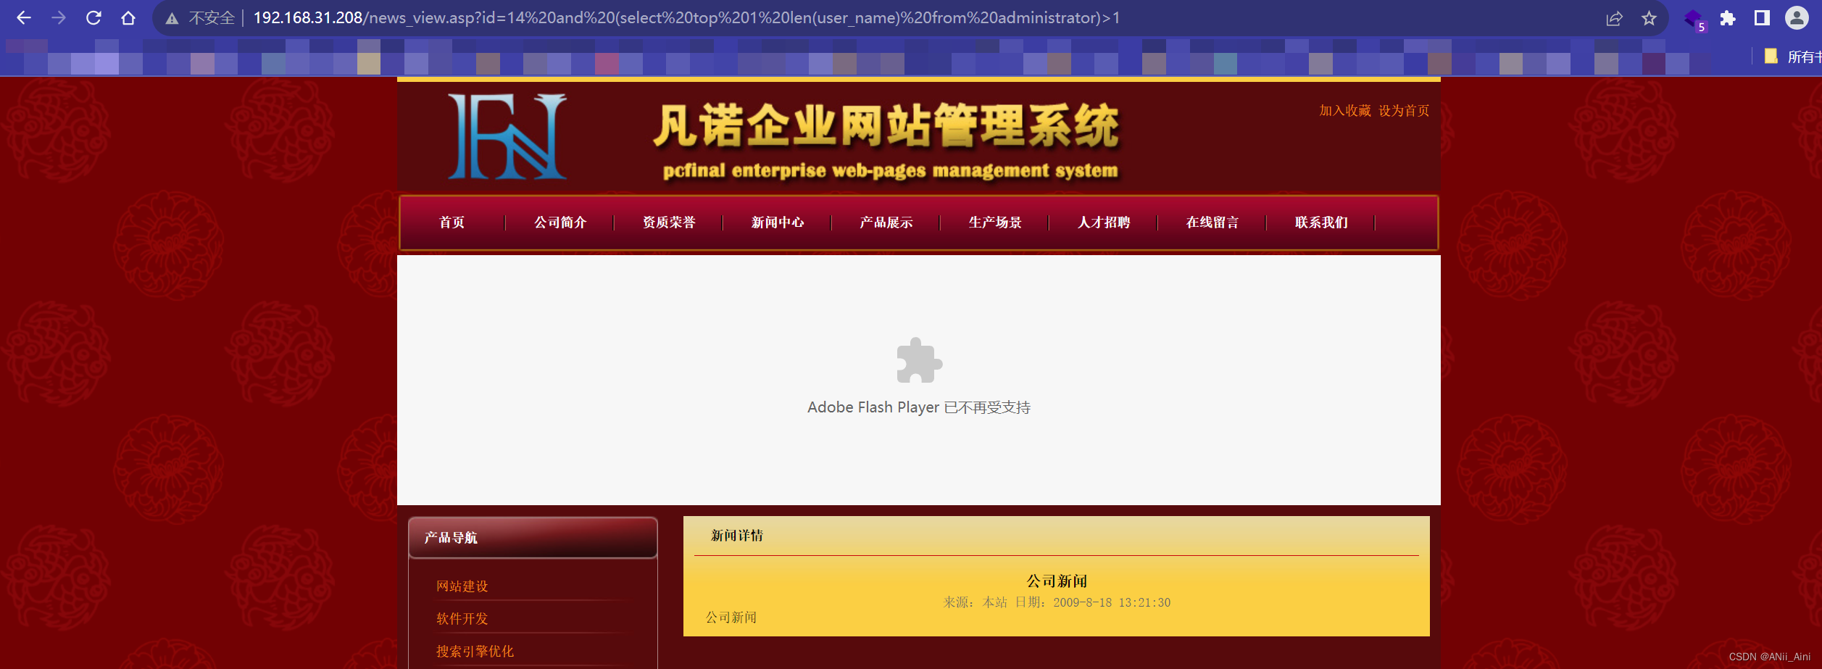Open the 公司简介 navigation item

point(560,223)
